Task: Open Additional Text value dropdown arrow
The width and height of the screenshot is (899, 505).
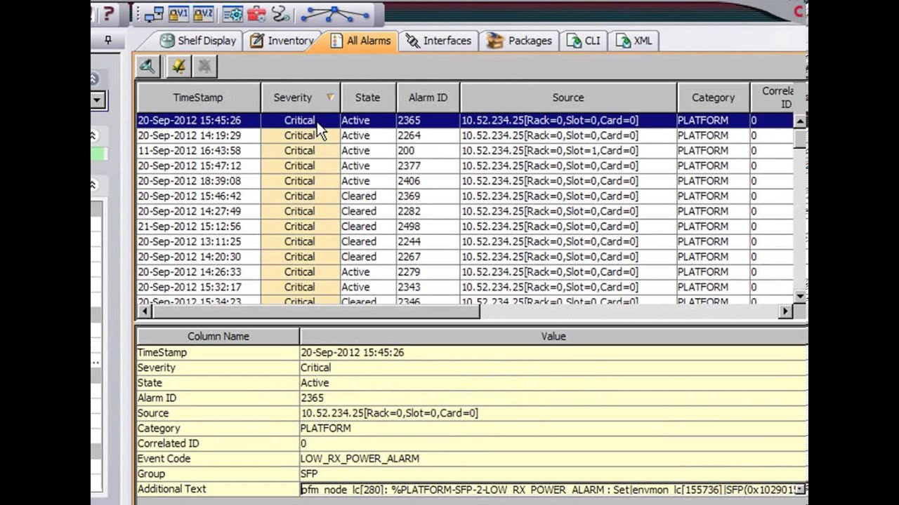Action: point(799,489)
